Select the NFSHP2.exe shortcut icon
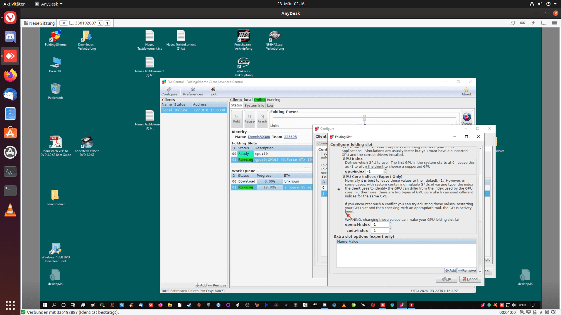Image resolution: width=561 pixels, height=315 pixels. (275, 40)
